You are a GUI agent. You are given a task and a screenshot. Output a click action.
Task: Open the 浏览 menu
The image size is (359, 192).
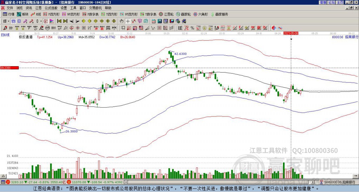tap(19, 8)
